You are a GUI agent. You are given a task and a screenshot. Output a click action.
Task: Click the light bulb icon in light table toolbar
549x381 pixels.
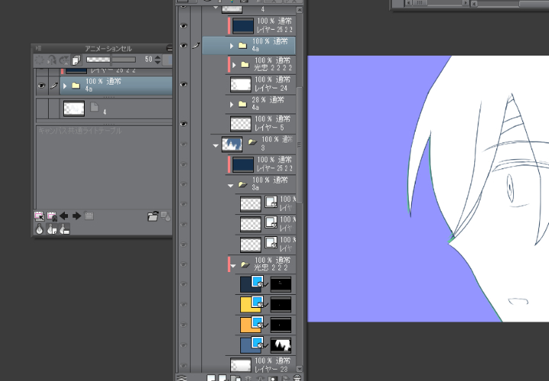tap(39, 229)
